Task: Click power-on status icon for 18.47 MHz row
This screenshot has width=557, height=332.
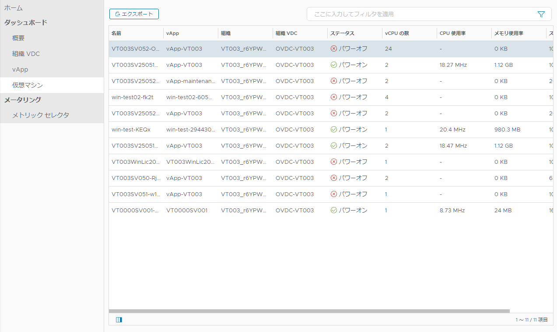Action: 334,146
